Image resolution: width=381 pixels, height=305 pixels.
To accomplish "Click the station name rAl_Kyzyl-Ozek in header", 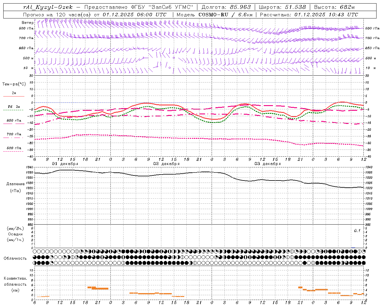I will 48,7.
